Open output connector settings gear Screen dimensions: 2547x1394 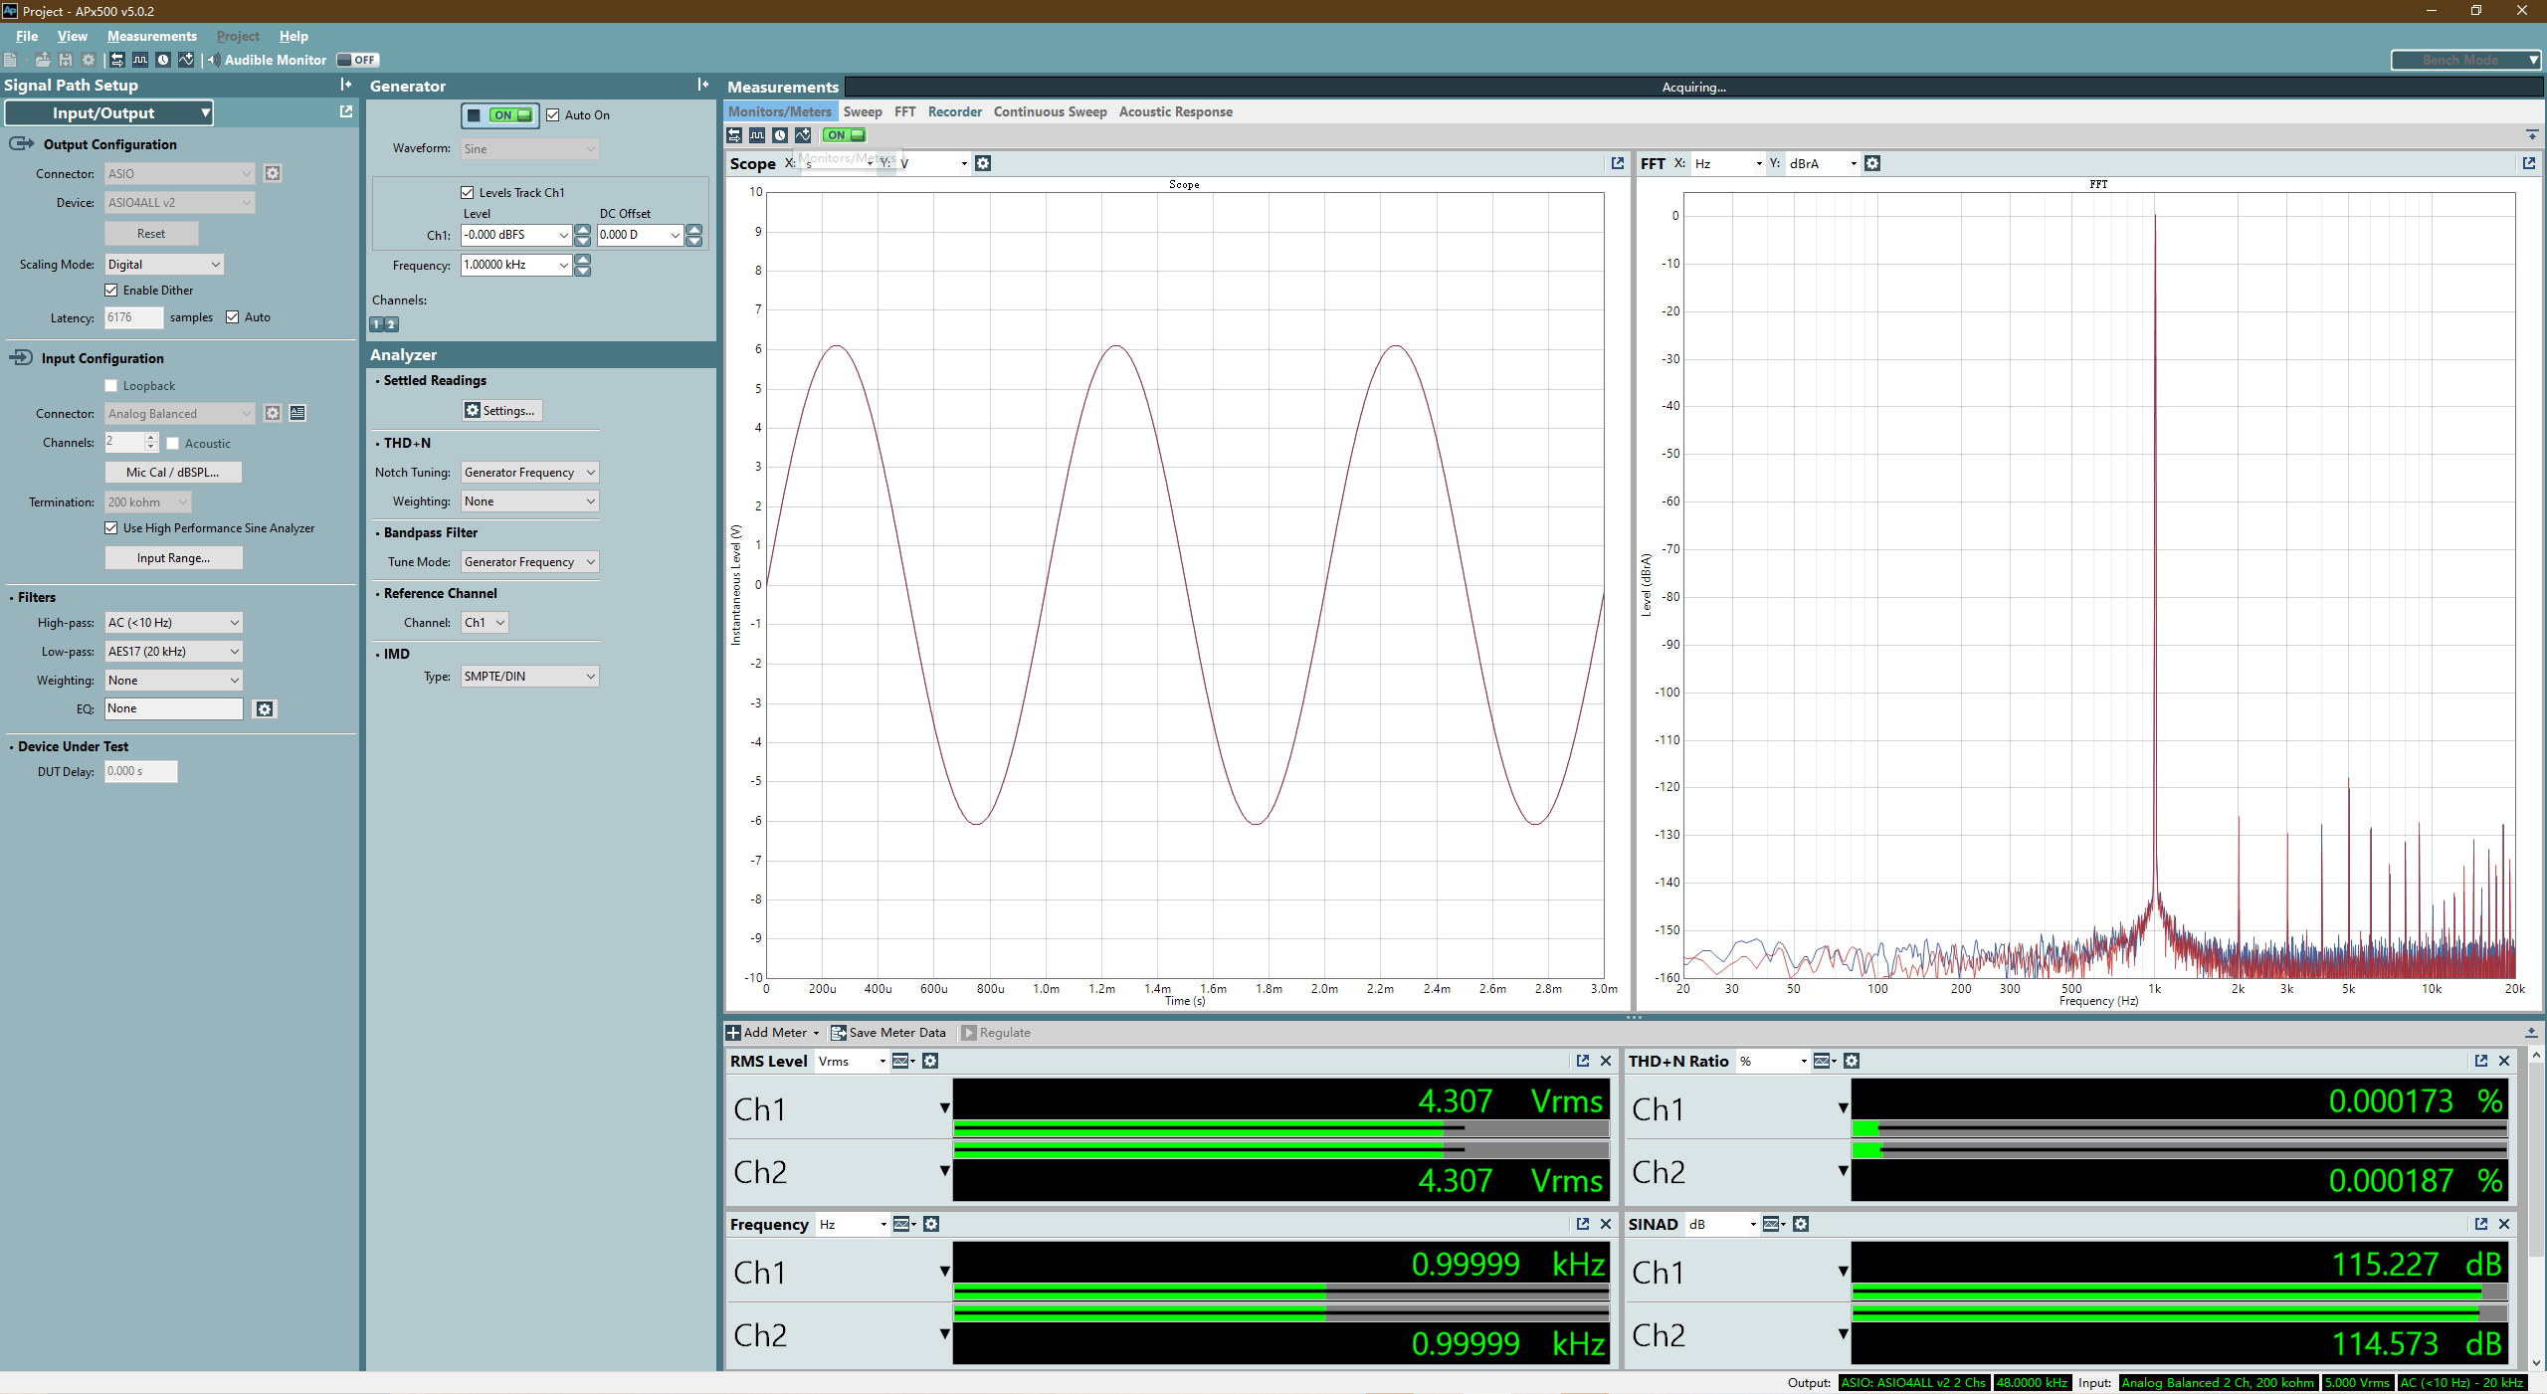(272, 173)
